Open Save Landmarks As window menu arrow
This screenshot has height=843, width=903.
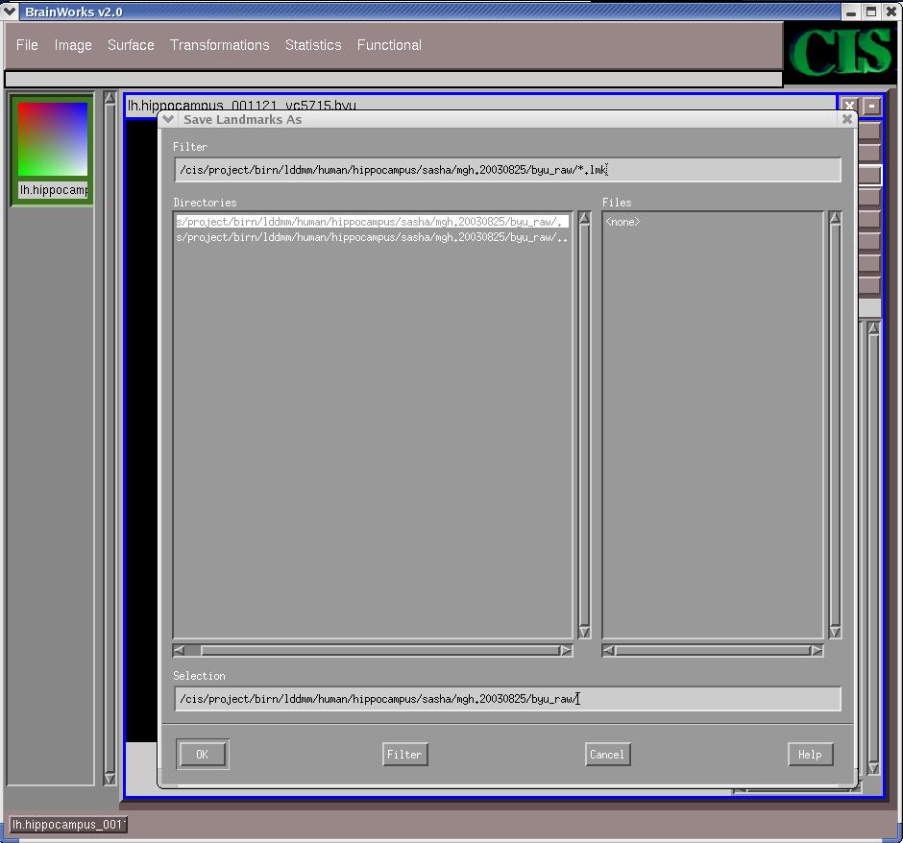pyautogui.click(x=168, y=119)
